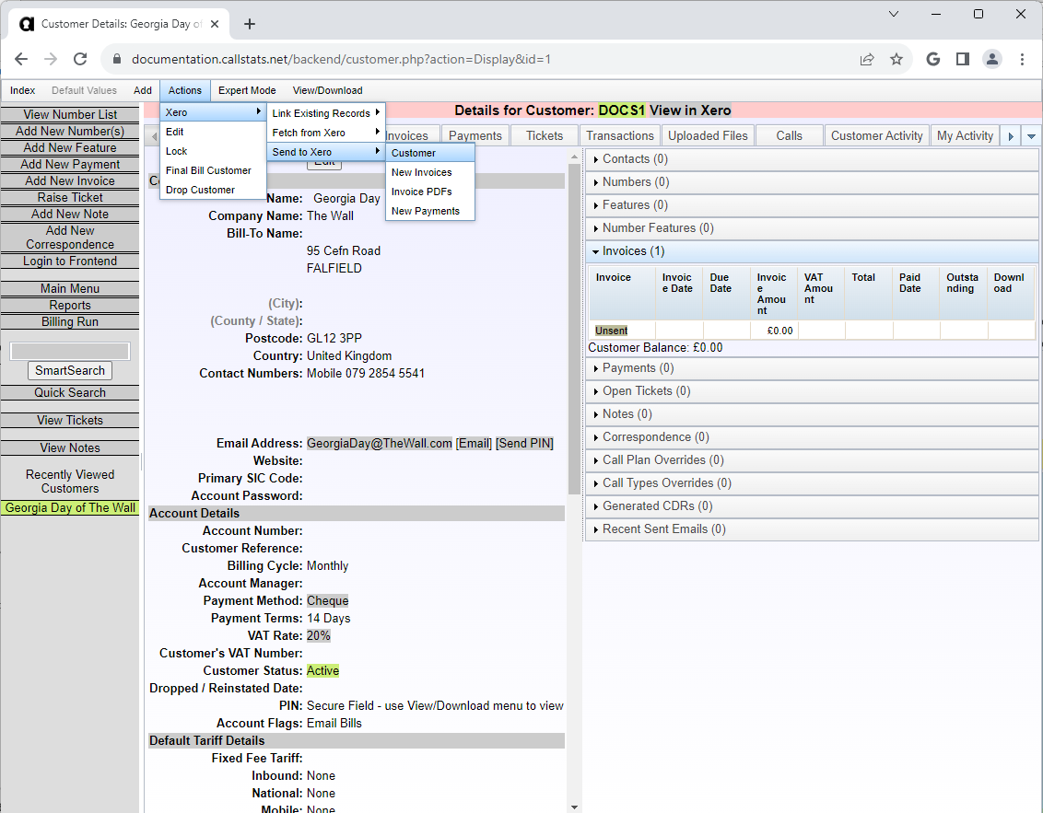This screenshot has width=1043, height=813.
Task: Reload the page with the refresh icon
Action: click(x=80, y=59)
